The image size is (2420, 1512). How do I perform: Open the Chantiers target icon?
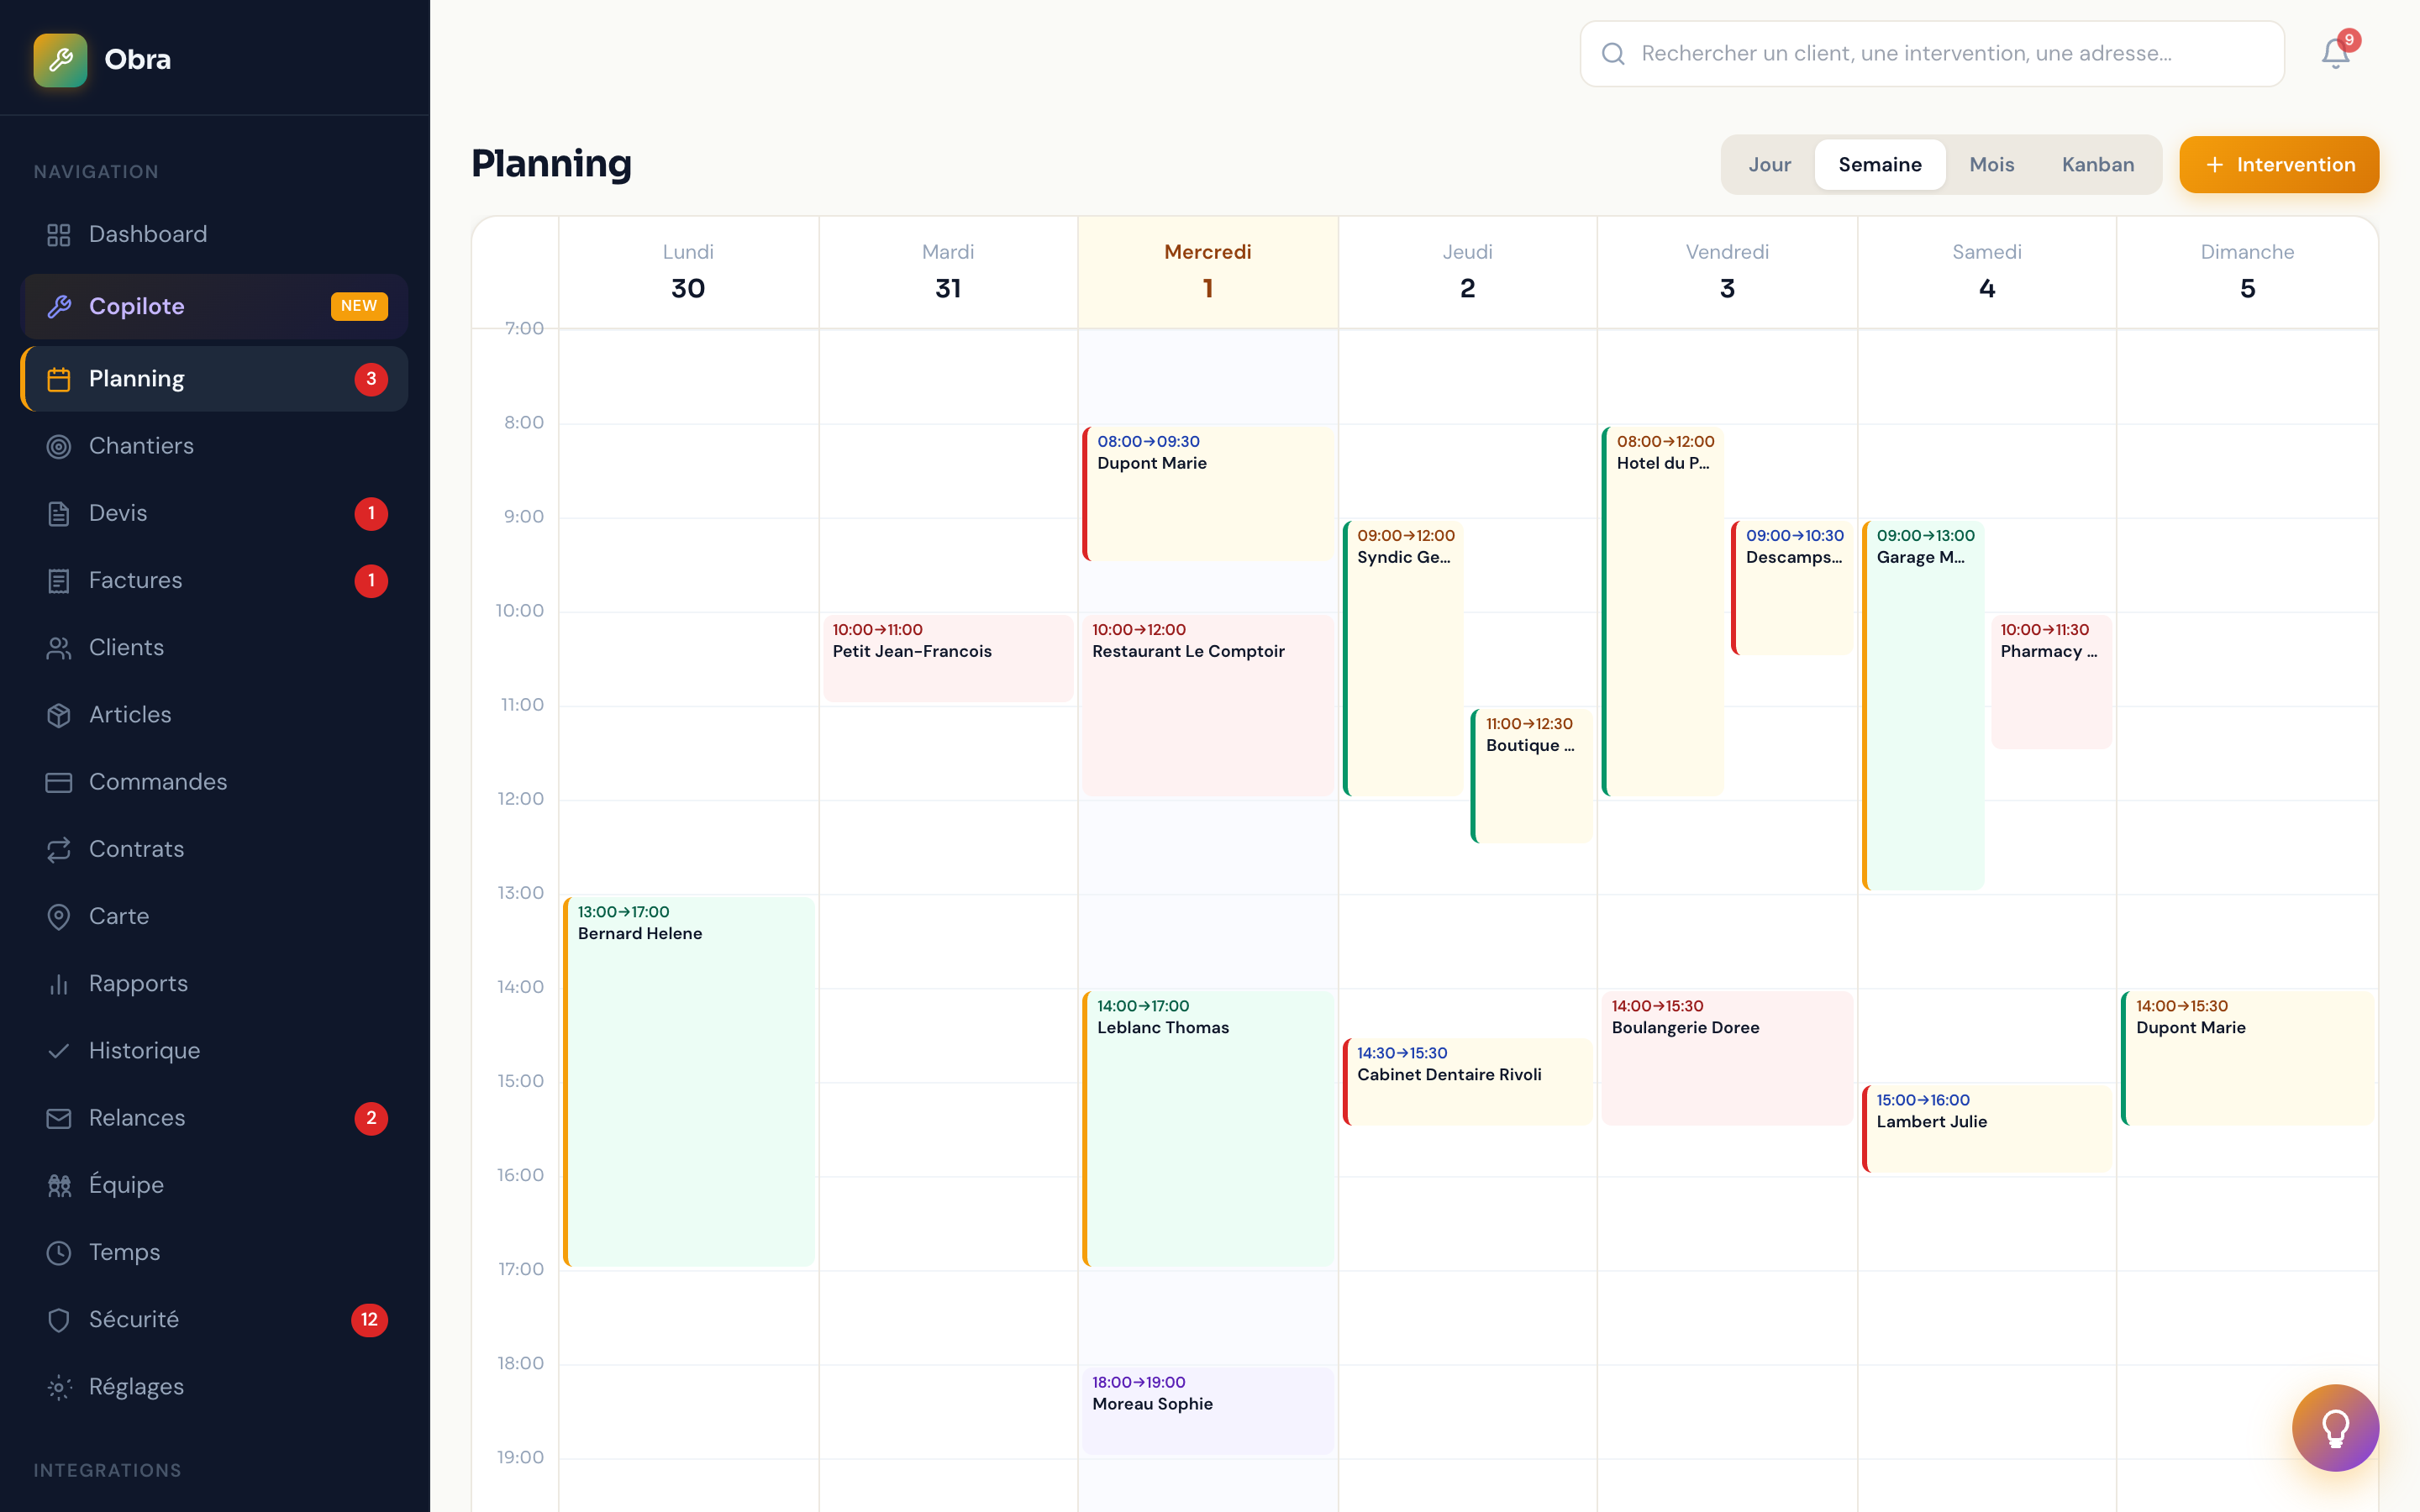coord(58,446)
